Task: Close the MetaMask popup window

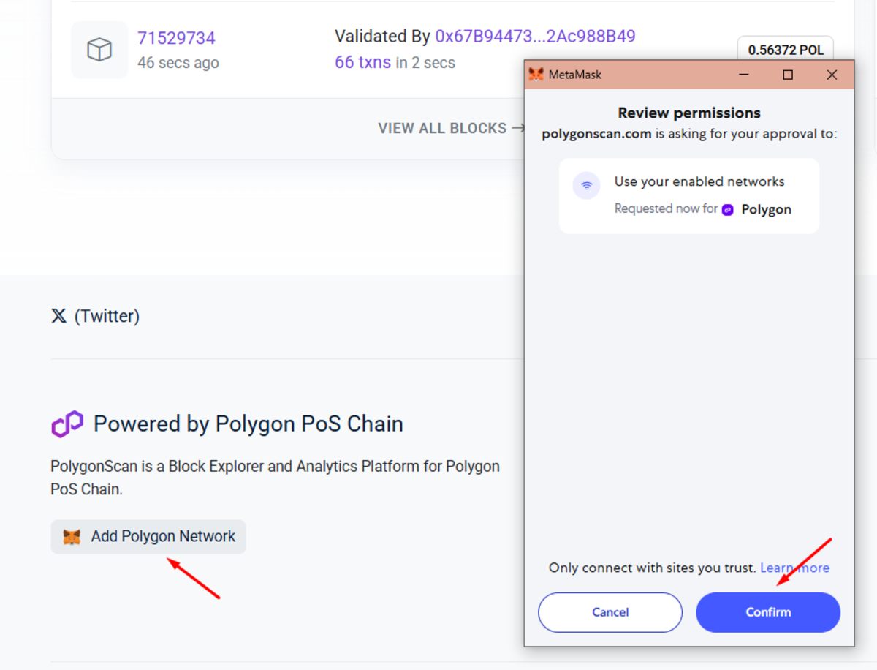Action: click(x=832, y=75)
